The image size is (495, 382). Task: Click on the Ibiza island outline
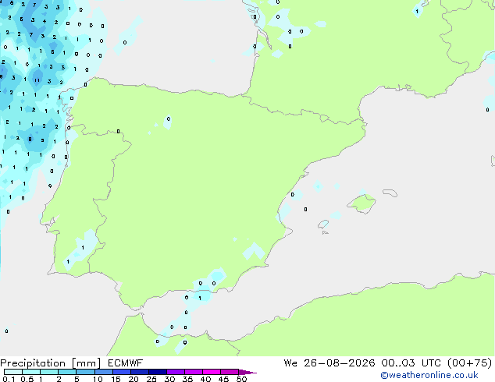pos(323,225)
